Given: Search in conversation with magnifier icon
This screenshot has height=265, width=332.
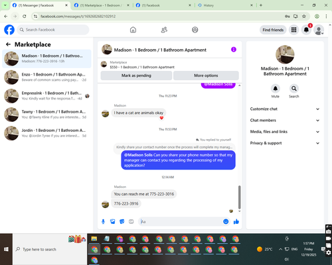Looking at the screenshot, I should pos(294,89).
